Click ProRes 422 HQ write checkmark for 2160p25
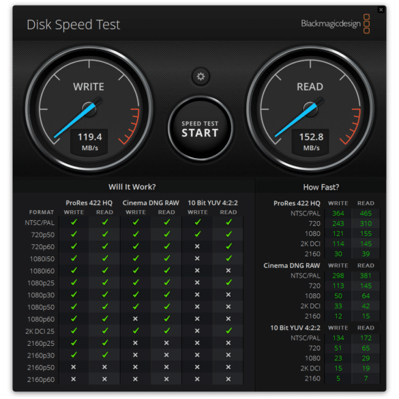Screen dimensions: 399x399 (x=74, y=342)
